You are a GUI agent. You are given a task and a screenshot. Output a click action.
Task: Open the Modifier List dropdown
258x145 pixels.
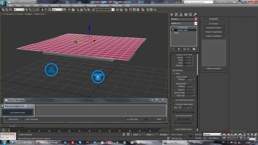pos(184,23)
